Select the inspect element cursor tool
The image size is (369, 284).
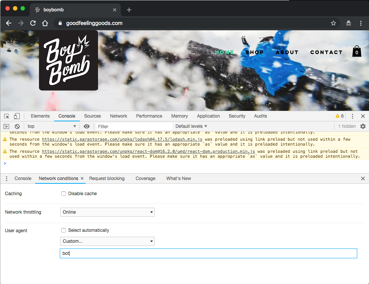6,116
